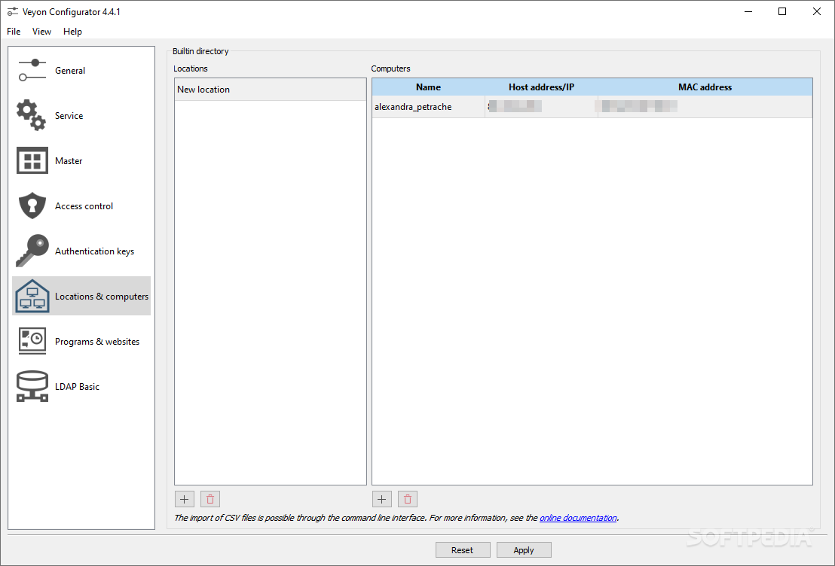Select the blurred host address cell for alexandra_petrache
The width and height of the screenshot is (835, 566).
542,107
